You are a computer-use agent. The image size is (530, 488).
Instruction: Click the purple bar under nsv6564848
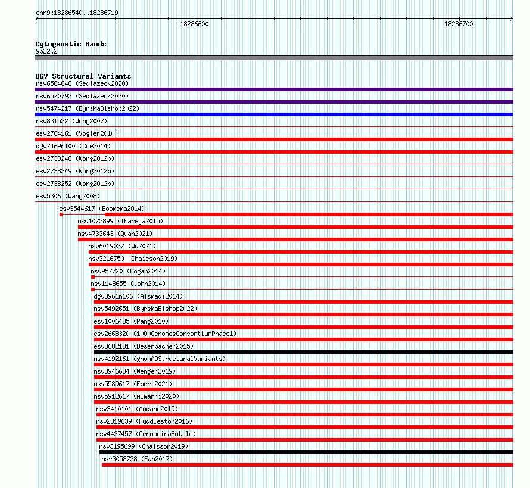pyautogui.click(x=274, y=89)
